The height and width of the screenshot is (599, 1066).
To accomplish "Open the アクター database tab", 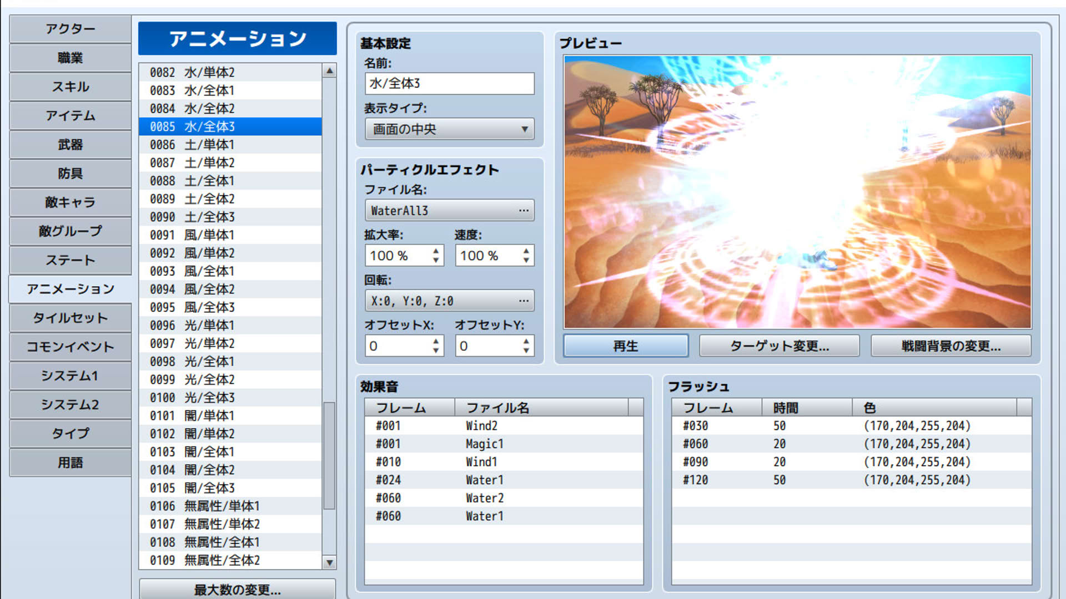I will click(x=71, y=29).
